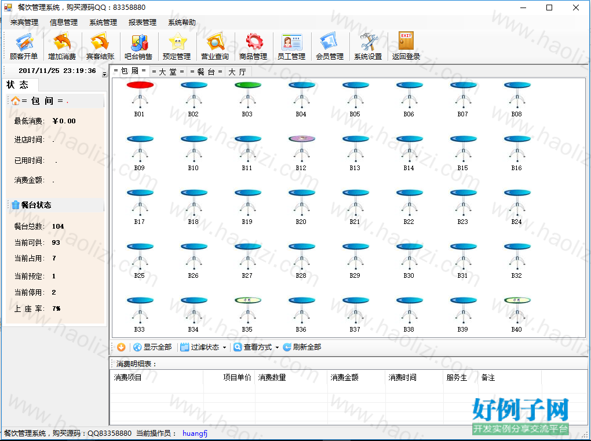591x441 pixels.
Task: Select table B29
Action: click(x=355, y=260)
